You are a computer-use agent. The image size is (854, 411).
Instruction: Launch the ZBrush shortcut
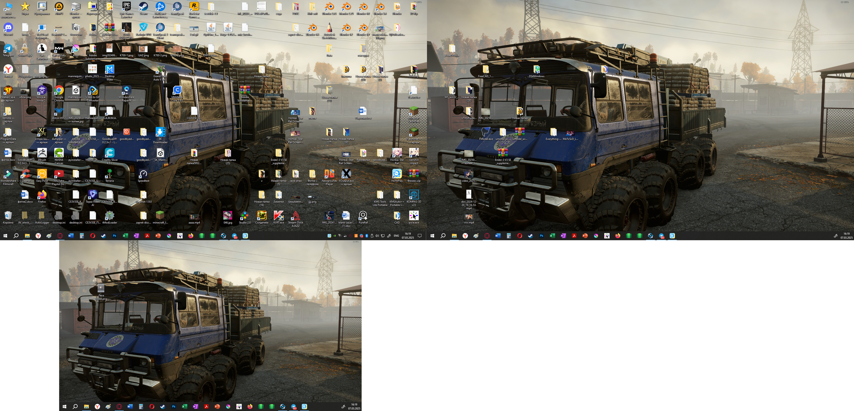coord(42,157)
